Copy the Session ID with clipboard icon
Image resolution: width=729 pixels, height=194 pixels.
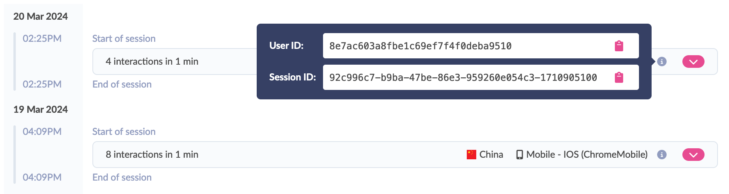tap(619, 78)
